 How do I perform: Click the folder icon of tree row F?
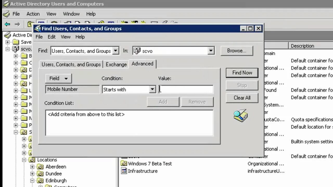(24, 77)
